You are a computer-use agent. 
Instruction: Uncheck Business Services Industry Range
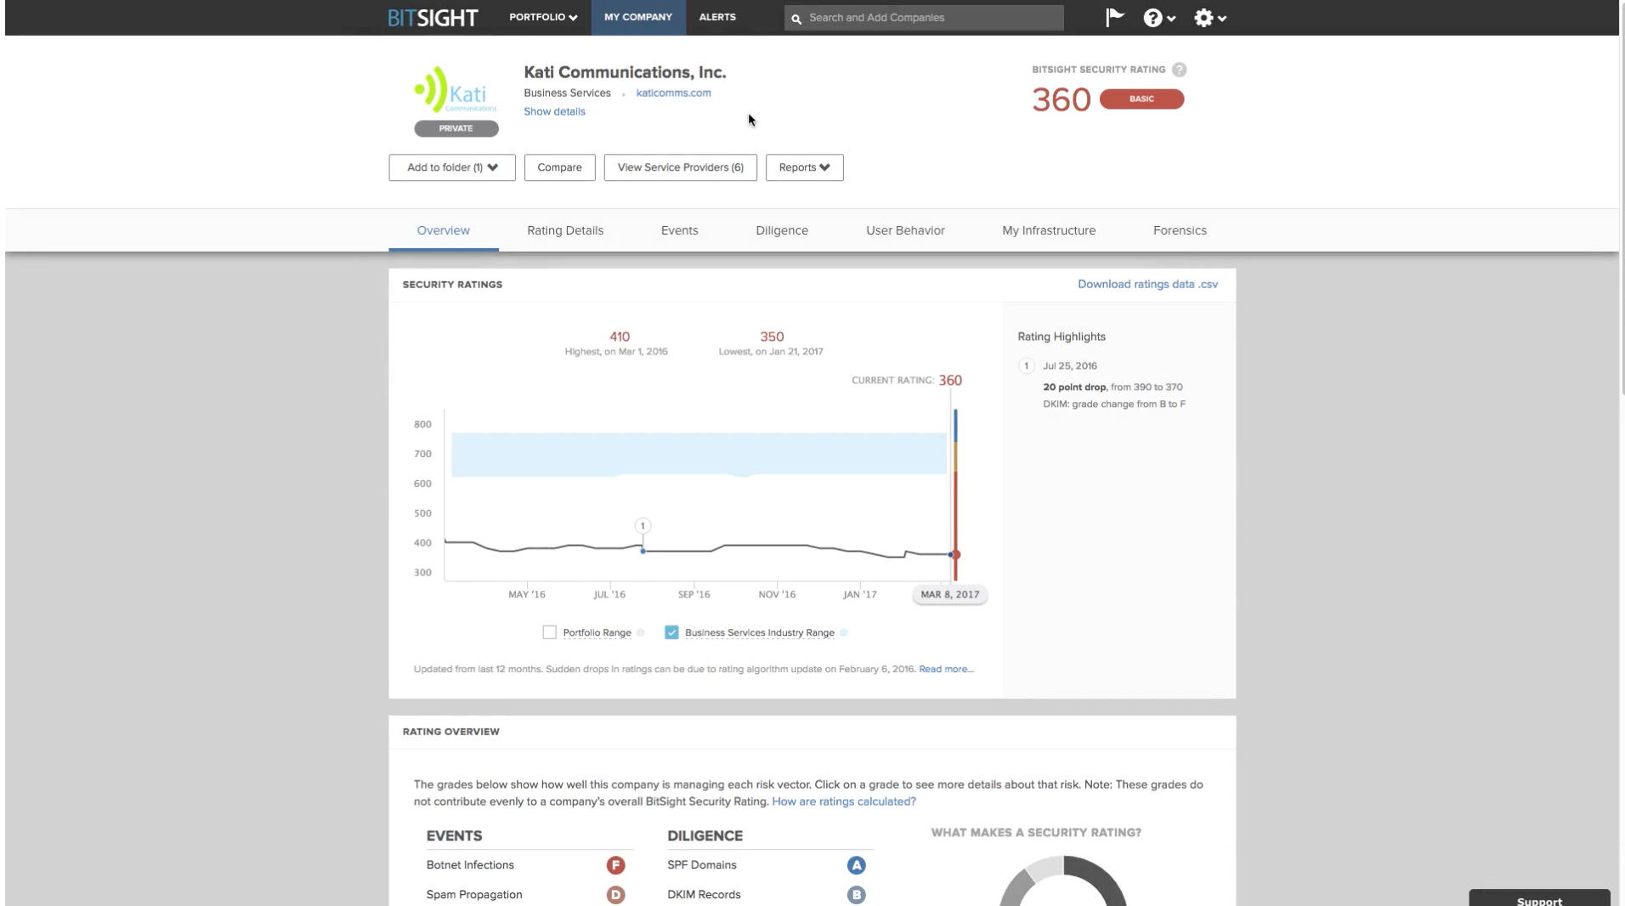pyautogui.click(x=671, y=632)
